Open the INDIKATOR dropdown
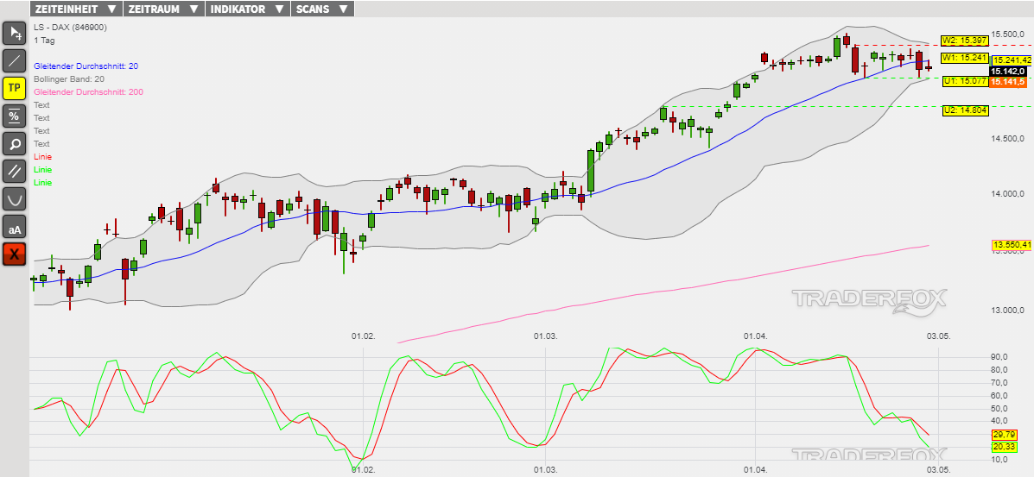 click(246, 9)
